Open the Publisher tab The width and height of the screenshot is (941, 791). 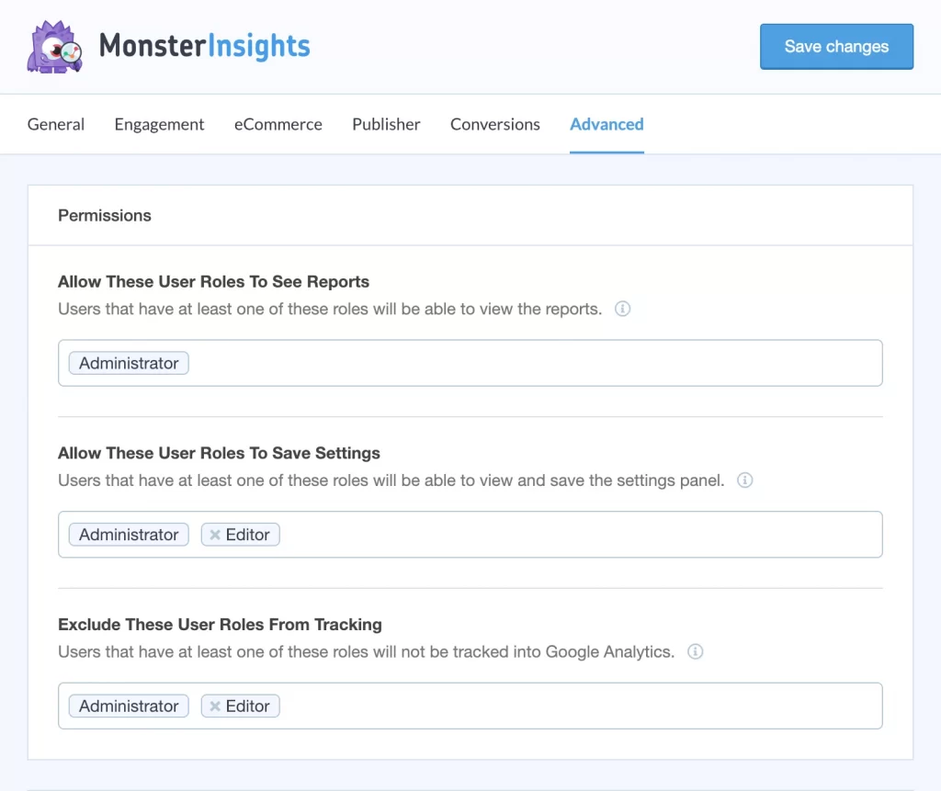point(385,124)
